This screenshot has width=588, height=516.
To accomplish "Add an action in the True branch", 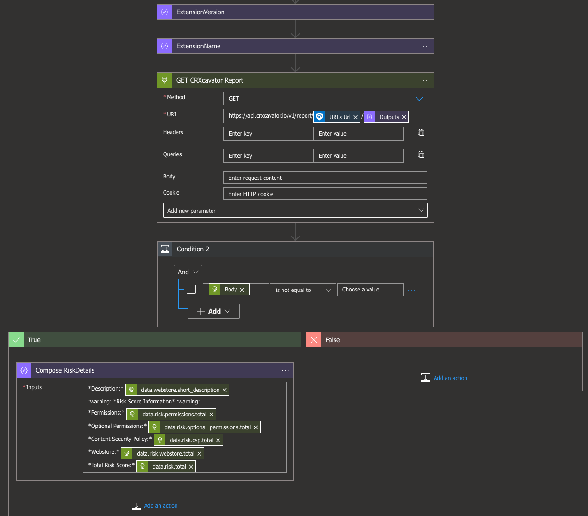I will [155, 506].
